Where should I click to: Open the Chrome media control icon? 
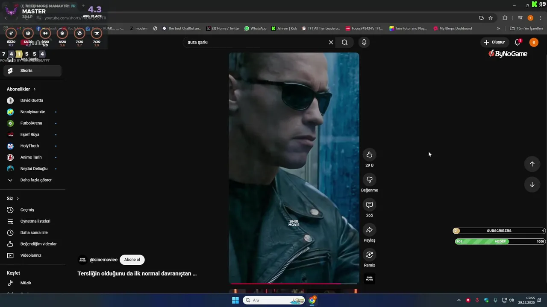pos(520,18)
